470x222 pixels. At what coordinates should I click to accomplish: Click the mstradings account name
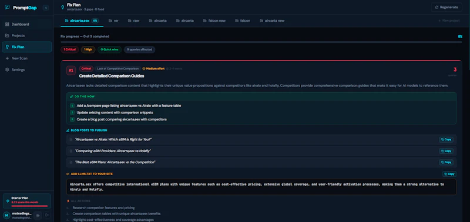22,213
